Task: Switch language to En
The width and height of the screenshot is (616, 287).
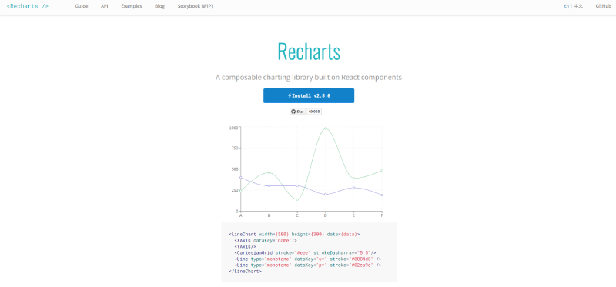Action: click(567, 6)
